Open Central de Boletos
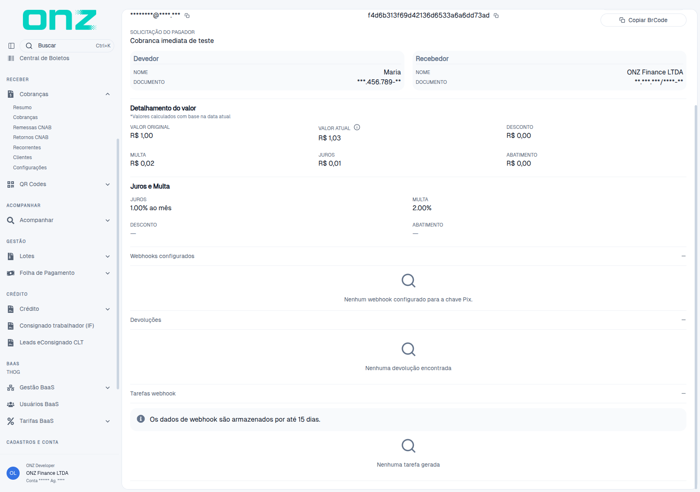The width and height of the screenshot is (700, 492). [x=45, y=58]
